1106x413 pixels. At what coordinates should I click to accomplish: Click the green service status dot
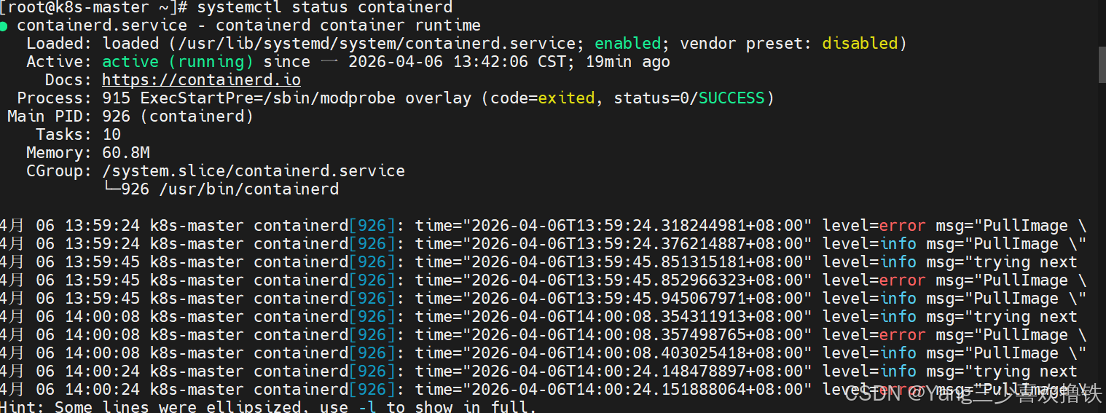click(x=4, y=26)
